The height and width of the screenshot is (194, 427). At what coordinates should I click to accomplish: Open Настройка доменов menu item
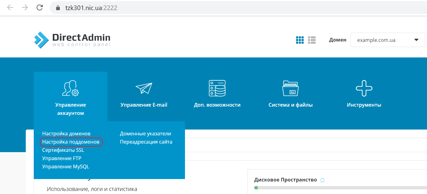click(x=66, y=134)
